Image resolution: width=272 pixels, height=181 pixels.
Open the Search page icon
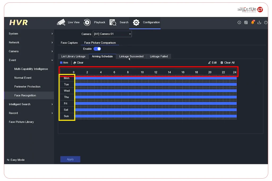(113, 23)
